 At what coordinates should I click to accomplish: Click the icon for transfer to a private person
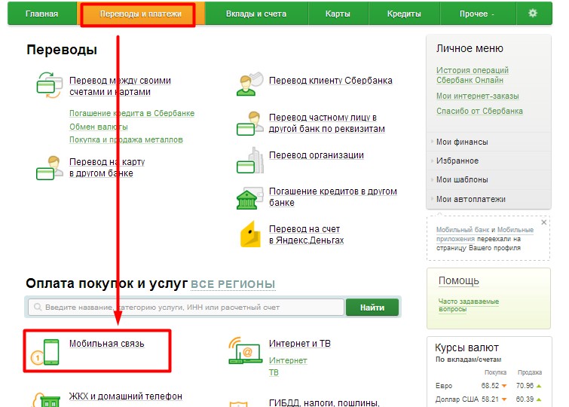pos(249,124)
